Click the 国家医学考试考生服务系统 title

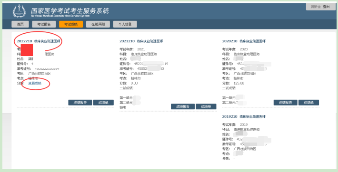[x=70, y=11]
